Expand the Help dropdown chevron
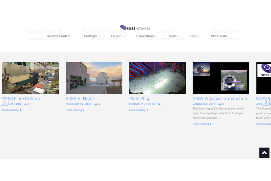 coord(199,36)
